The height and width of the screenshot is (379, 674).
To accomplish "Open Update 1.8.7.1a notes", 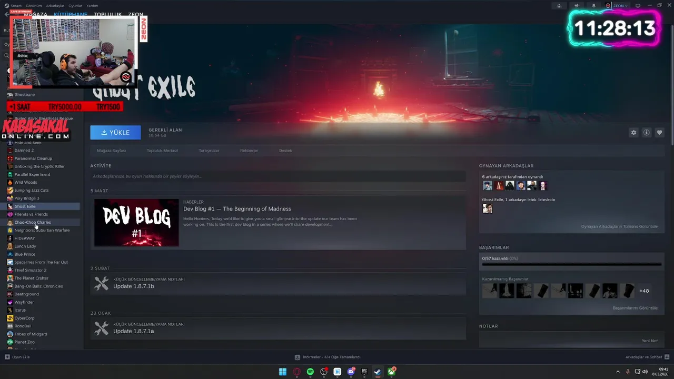I will (x=278, y=329).
